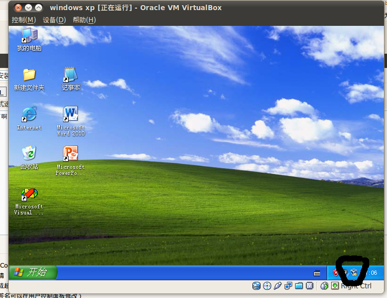The height and width of the screenshot is (298, 387).
Task: Click the optical disc status icon
Action: pyautogui.click(x=267, y=286)
